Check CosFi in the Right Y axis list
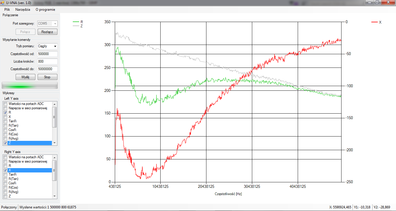Viewport: 396px width, 211px height. click(x=5, y=183)
